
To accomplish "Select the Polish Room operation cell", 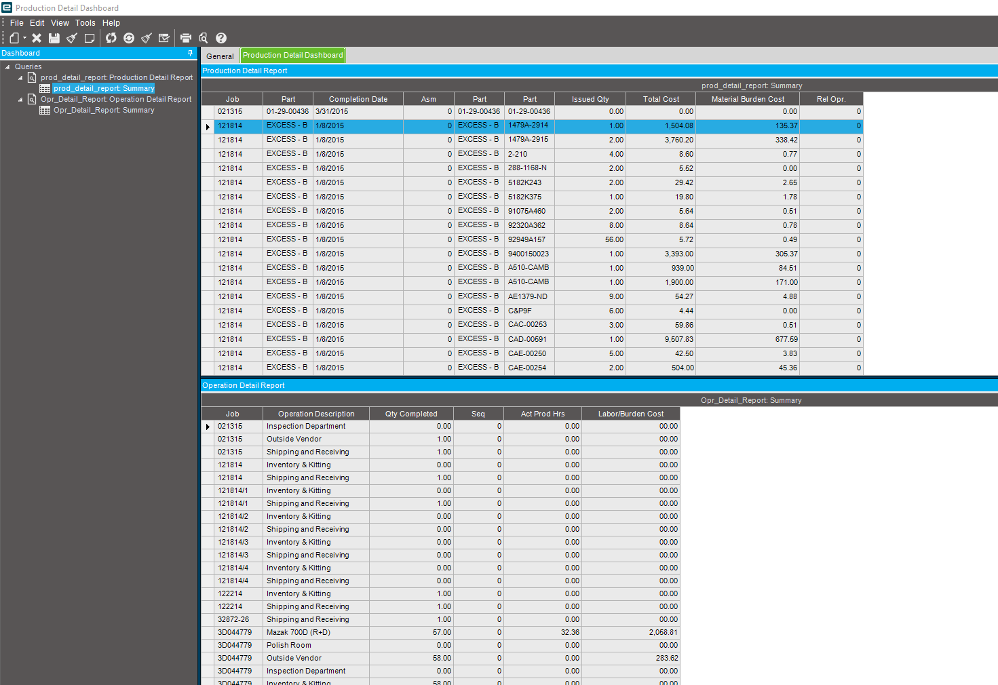I will pos(316,645).
